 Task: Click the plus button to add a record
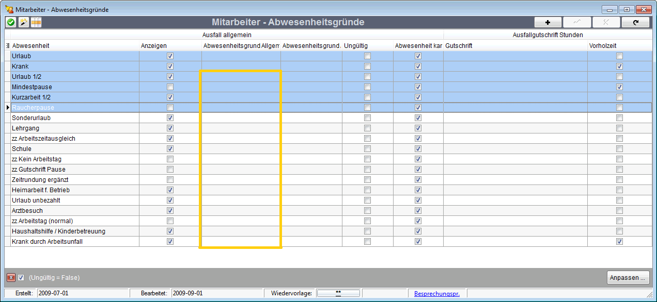(548, 22)
